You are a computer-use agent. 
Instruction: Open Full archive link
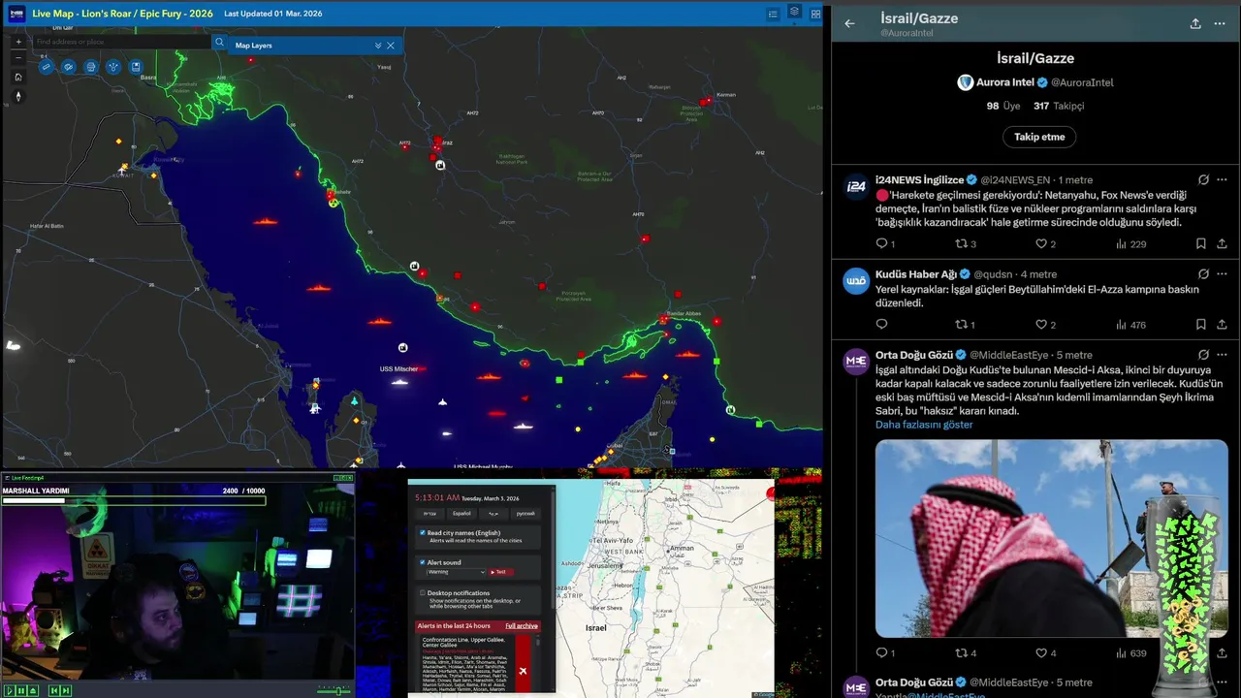click(x=522, y=626)
